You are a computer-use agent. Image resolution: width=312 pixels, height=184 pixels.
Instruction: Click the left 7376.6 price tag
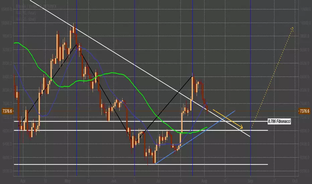(x=7, y=111)
